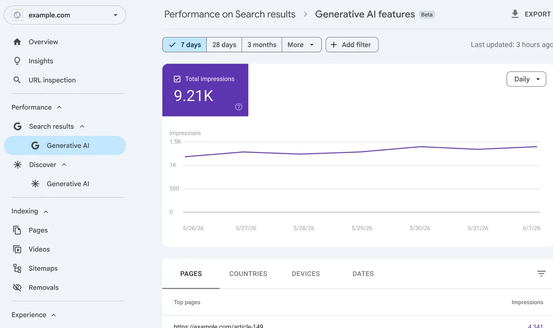Image resolution: width=553 pixels, height=328 pixels.
Task: Click the help icon on Total impressions card
Action: (239, 107)
